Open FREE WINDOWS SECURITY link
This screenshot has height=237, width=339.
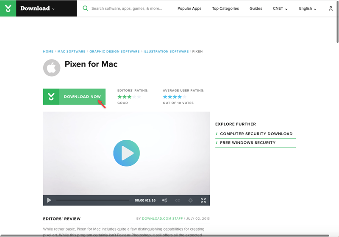[248, 143]
